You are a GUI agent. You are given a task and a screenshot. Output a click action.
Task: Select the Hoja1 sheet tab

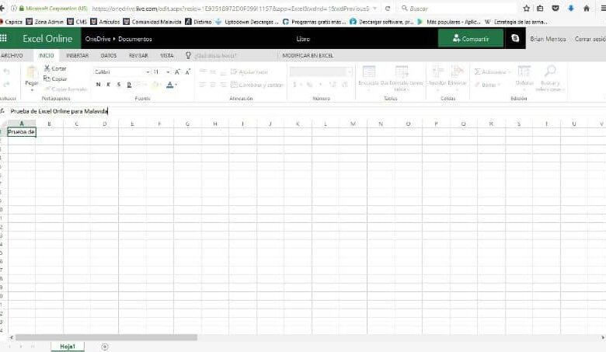click(x=68, y=347)
